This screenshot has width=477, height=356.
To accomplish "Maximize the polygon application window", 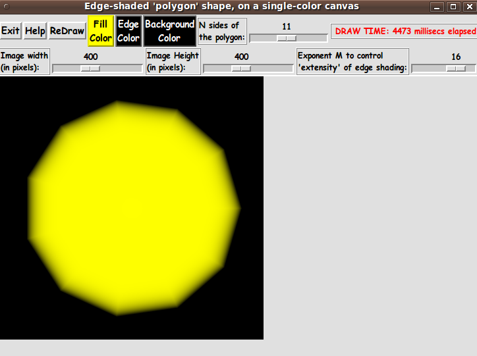I will click(x=453, y=7).
